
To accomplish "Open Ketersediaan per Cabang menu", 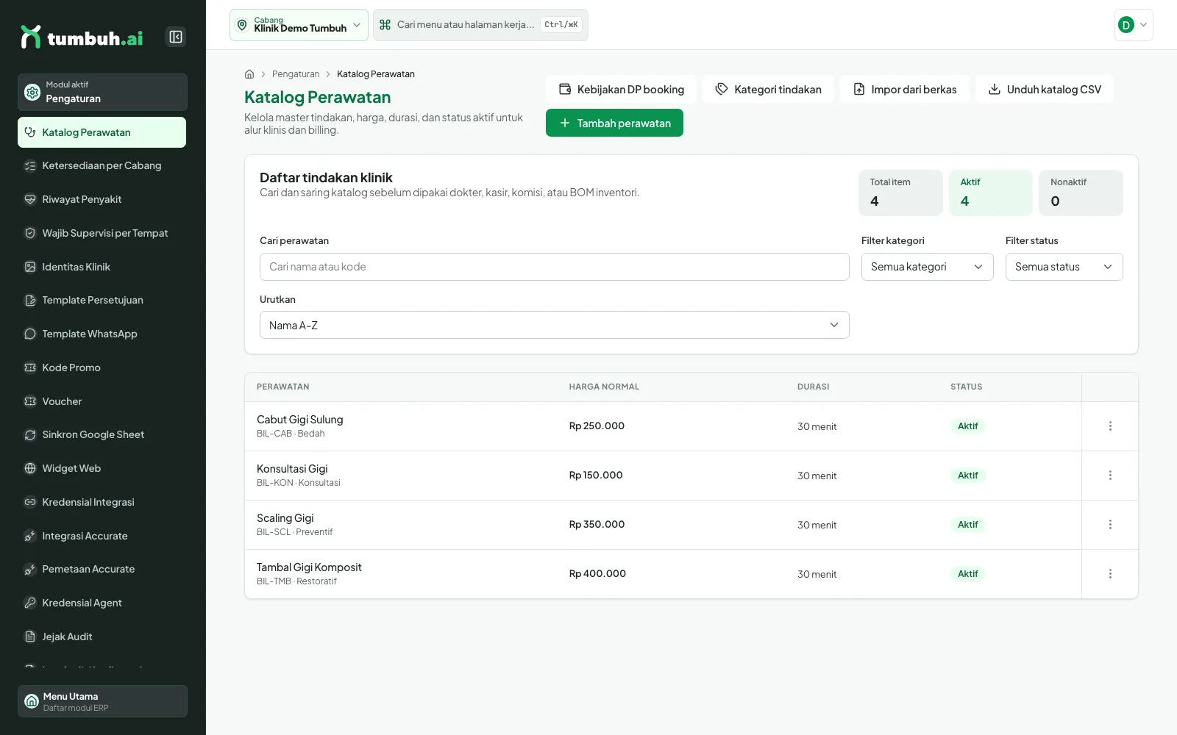I will [102, 166].
